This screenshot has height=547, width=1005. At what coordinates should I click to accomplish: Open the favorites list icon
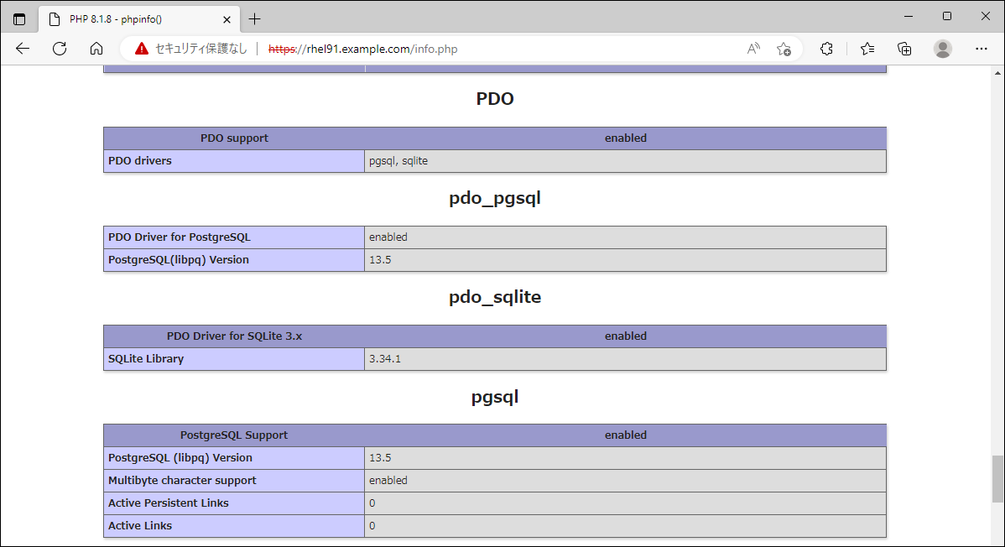[867, 49]
